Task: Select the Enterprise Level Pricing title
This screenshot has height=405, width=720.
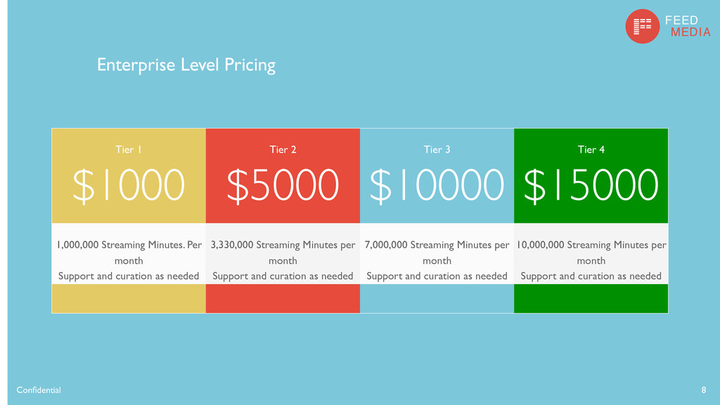Action: coord(186,65)
